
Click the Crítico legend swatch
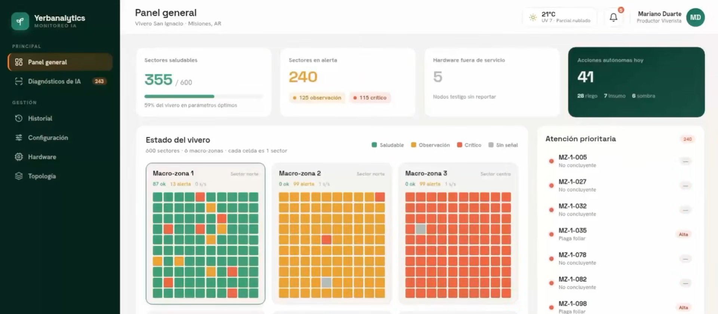tap(460, 145)
